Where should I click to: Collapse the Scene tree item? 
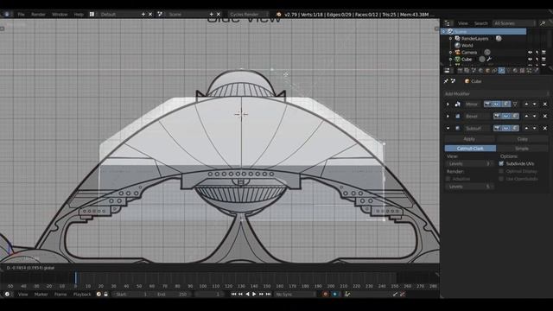coord(444,31)
